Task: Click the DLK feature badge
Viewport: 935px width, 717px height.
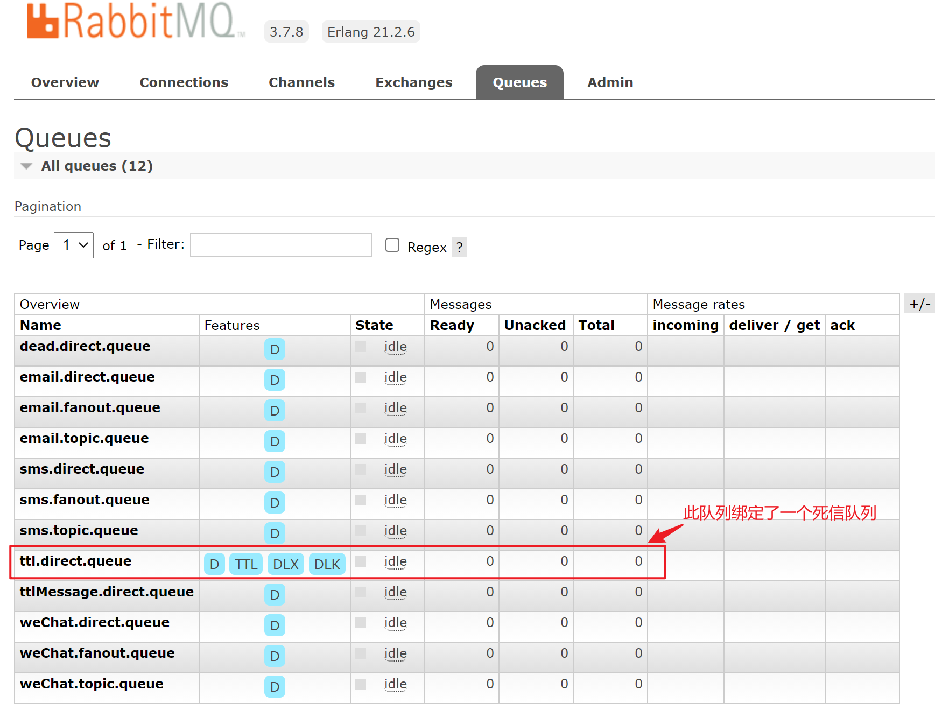Action: (327, 564)
